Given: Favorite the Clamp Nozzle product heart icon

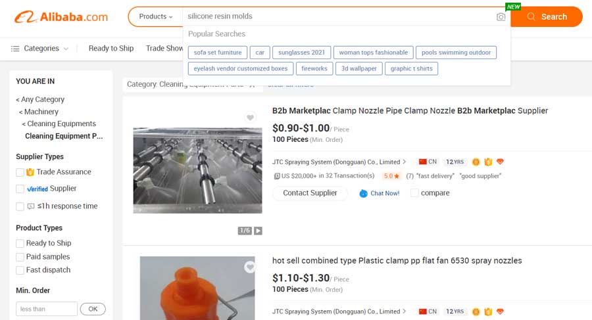Looking at the screenshot, I should 250,118.
